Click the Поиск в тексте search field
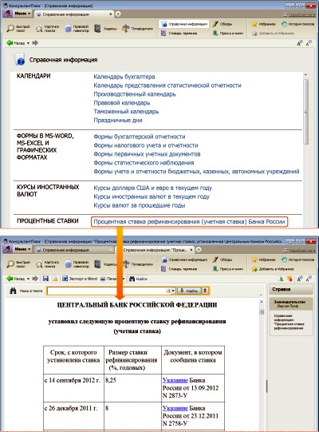The height and width of the screenshot is (432, 319). [x=106, y=291]
